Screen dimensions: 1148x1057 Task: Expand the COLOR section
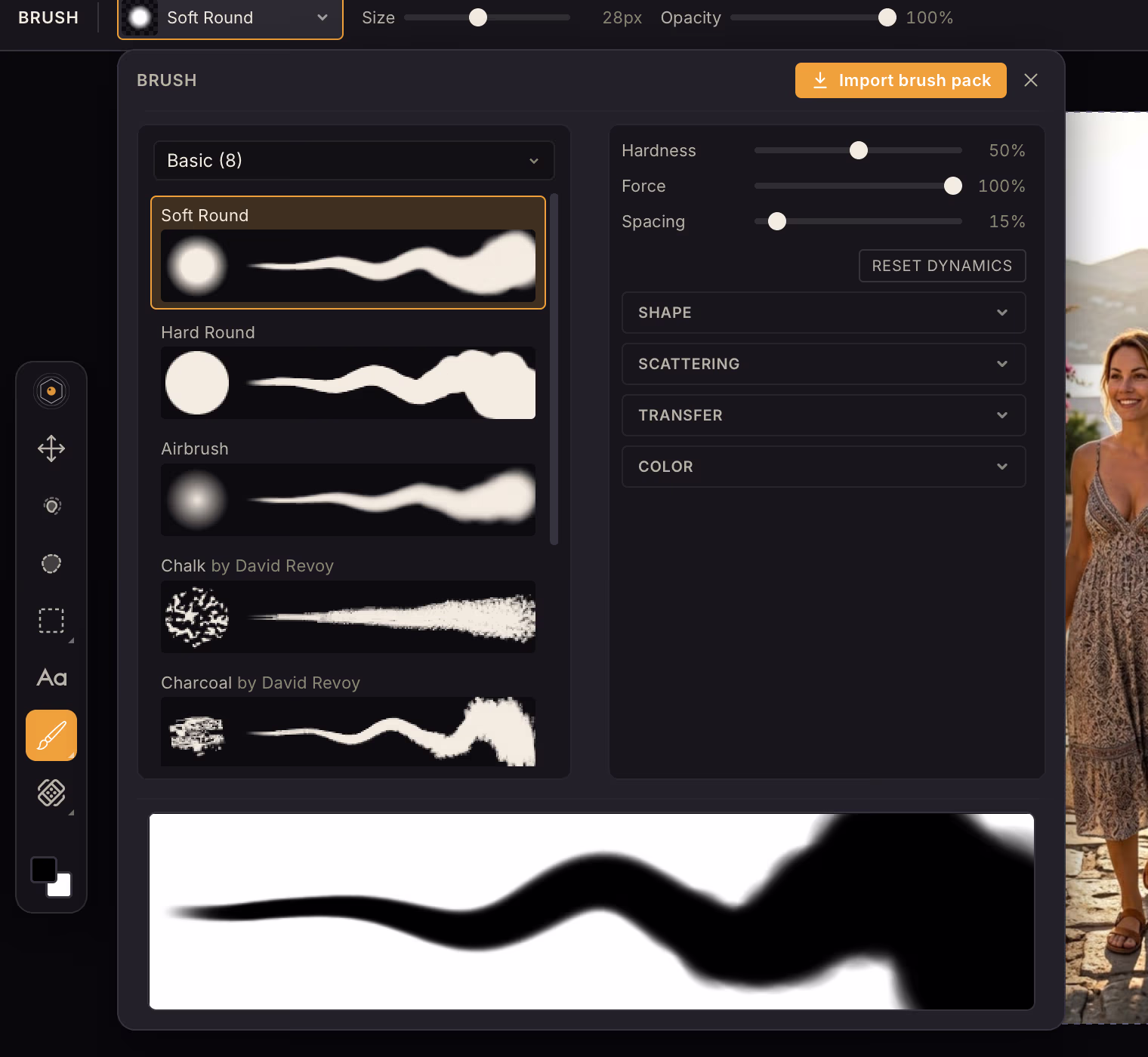[824, 467]
